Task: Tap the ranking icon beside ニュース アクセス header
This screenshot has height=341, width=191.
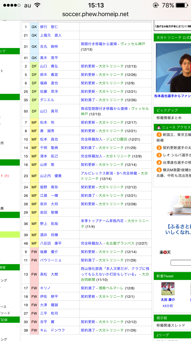Action: 158,127
